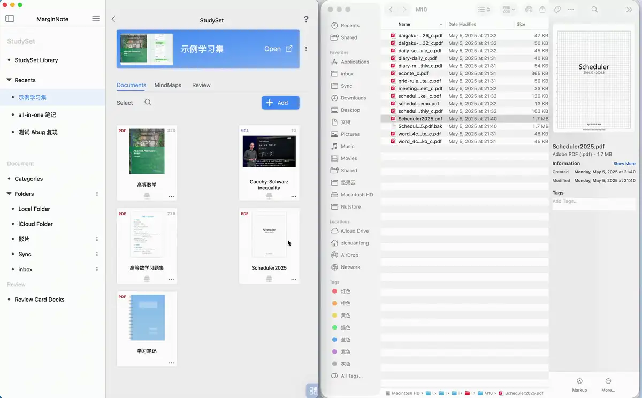
Task: Open the Finder group-by dropdown
Action: pos(508,10)
